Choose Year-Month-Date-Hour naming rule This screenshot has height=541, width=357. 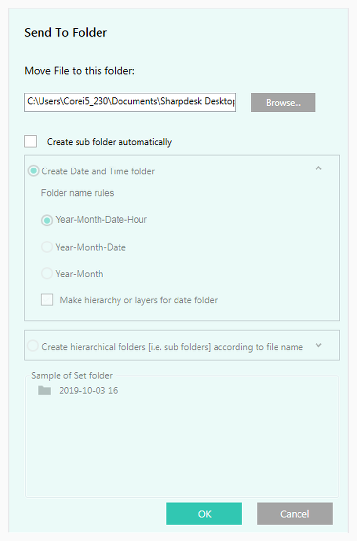tap(47, 220)
